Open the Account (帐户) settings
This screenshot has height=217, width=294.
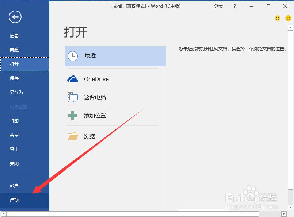pos(14,186)
